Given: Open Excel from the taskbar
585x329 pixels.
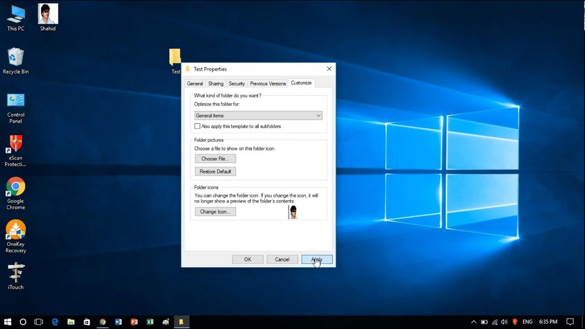Looking at the screenshot, I should pos(150,322).
